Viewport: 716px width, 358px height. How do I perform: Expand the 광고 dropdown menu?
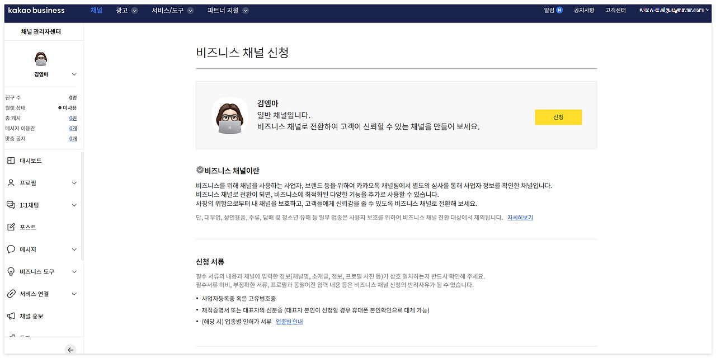point(127,10)
